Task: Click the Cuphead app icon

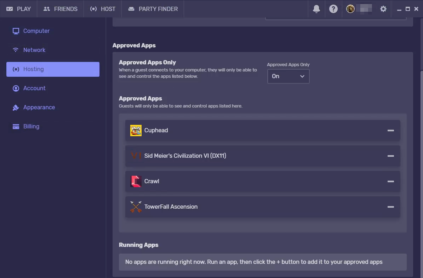Action: (x=136, y=131)
